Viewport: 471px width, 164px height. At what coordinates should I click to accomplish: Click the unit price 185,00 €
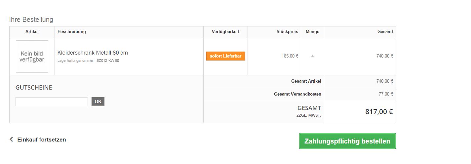coord(290,56)
